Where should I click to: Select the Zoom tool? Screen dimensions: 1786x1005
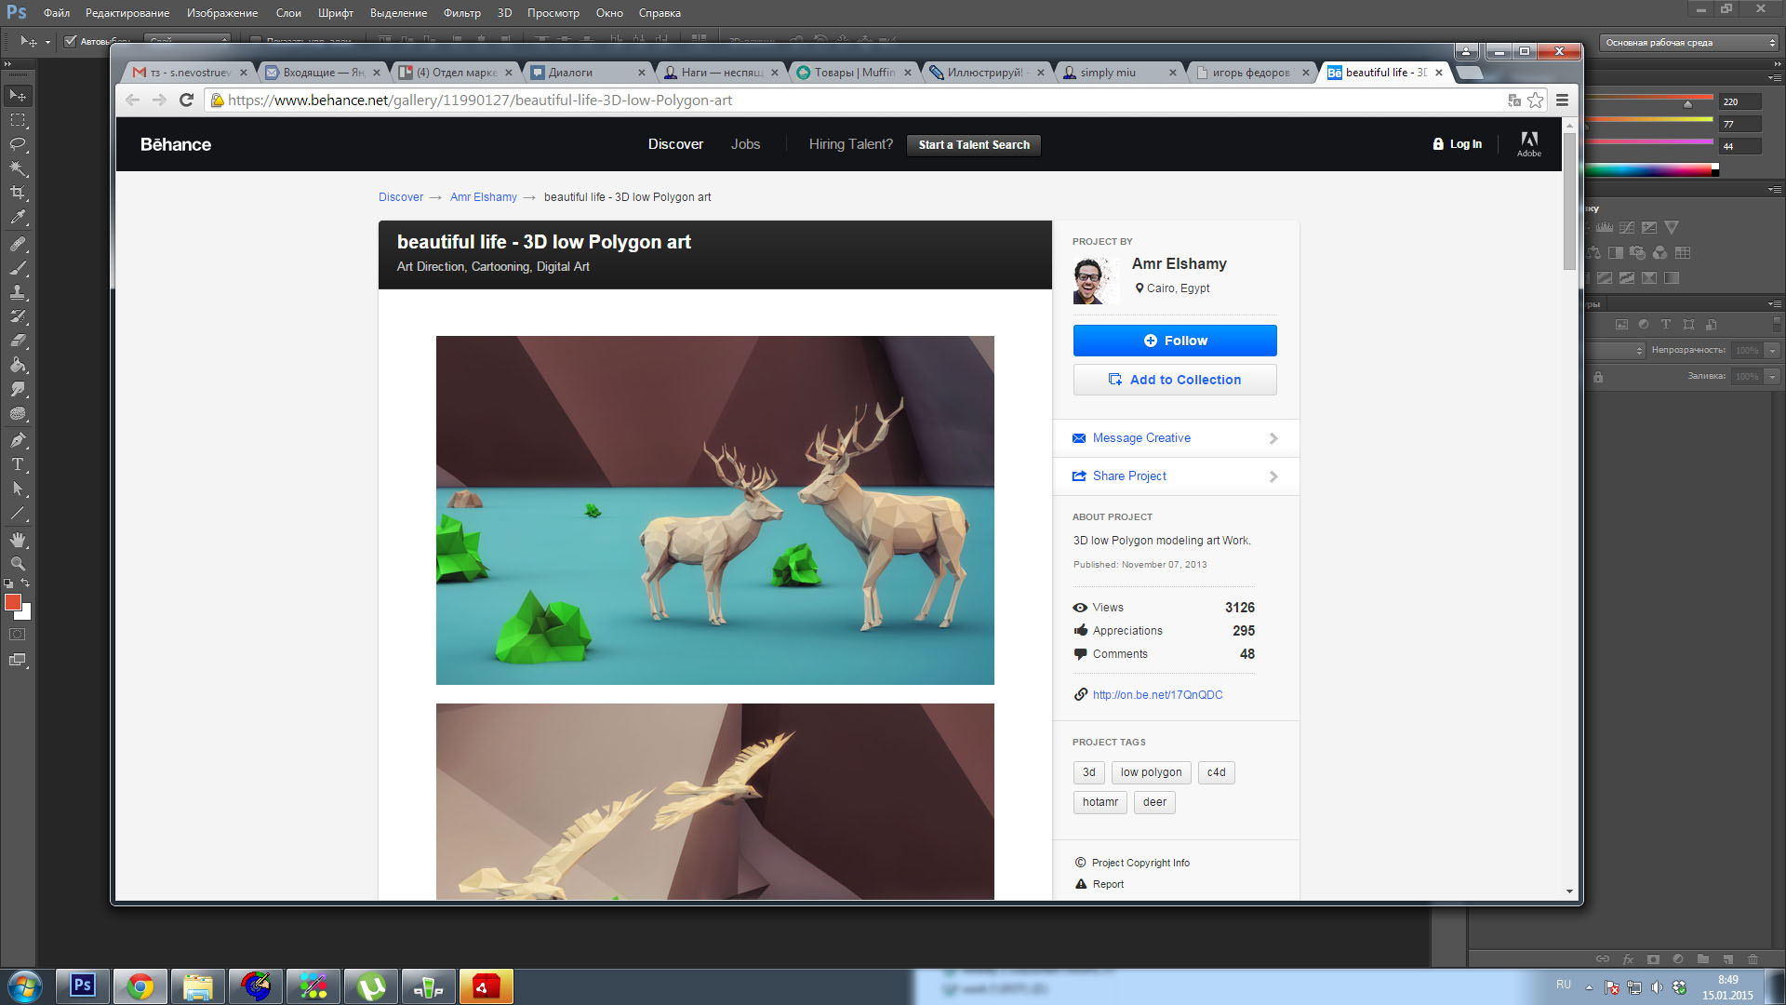pyautogui.click(x=18, y=564)
